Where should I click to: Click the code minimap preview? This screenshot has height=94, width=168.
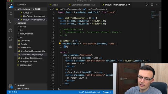pyautogui.click(x=155, y=15)
